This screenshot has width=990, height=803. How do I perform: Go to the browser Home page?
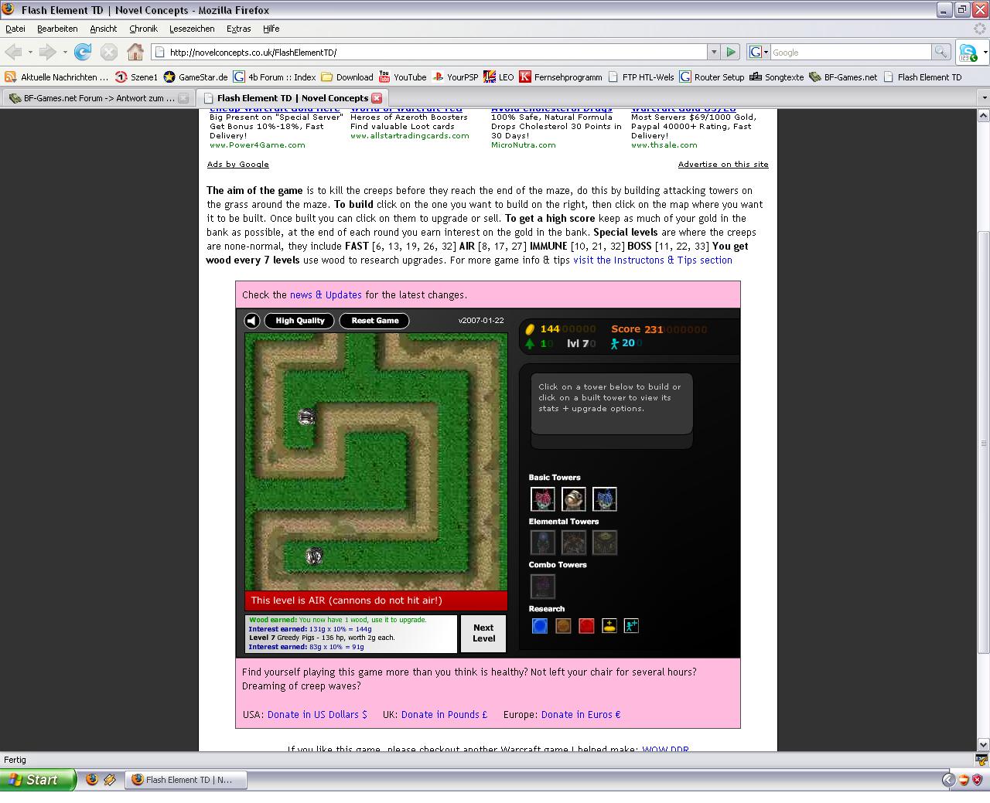tap(135, 52)
